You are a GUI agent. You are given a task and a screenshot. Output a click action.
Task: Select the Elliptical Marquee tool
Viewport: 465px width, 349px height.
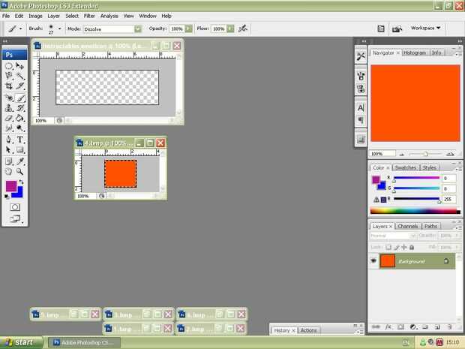pyautogui.click(x=9, y=66)
